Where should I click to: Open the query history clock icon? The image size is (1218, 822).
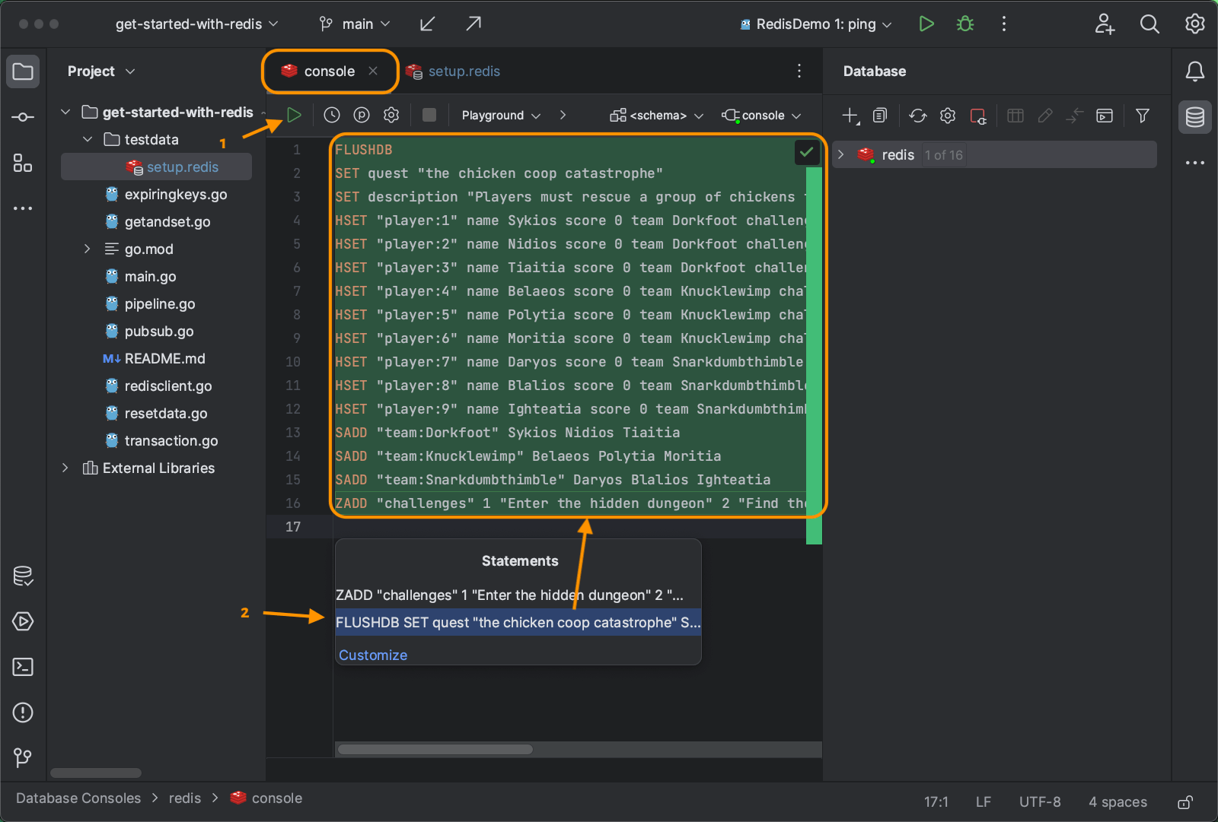332,116
